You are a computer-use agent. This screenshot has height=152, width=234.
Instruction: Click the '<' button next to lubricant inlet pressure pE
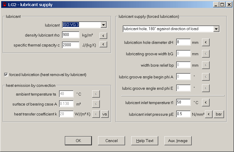[209, 114]
